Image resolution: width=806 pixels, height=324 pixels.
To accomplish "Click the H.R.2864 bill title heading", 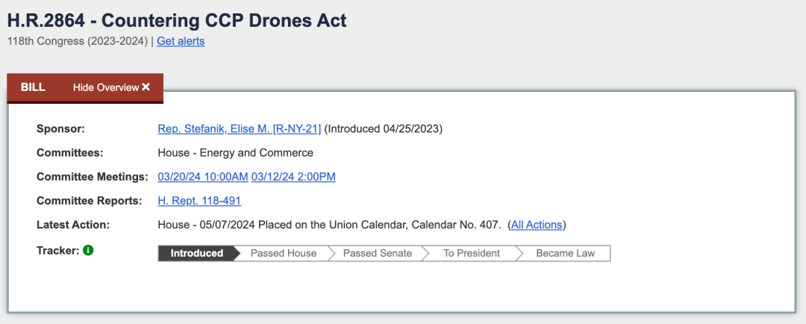I will coord(177,21).
